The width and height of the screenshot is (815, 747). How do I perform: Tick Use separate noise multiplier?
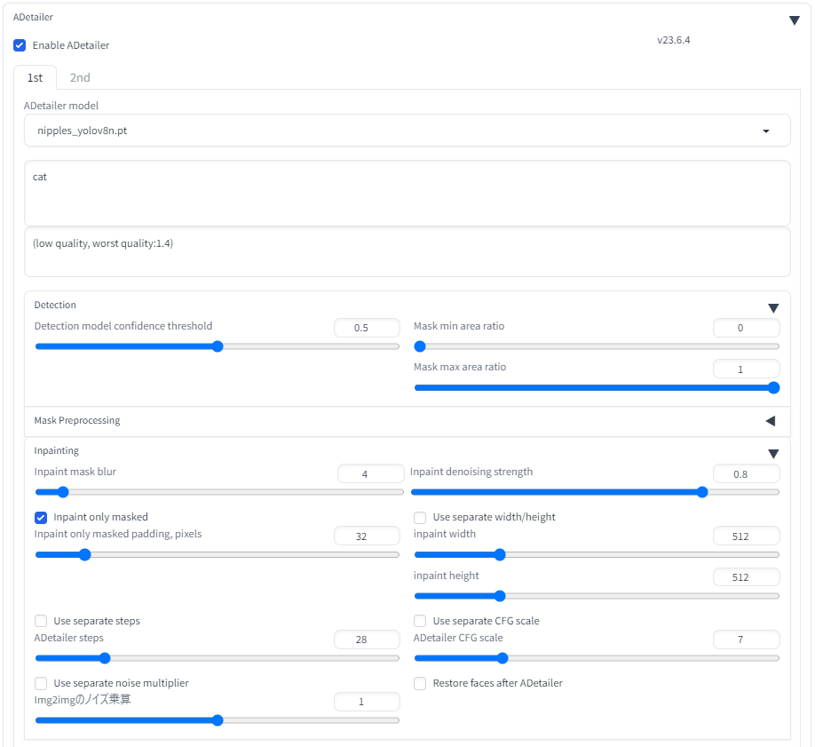point(41,683)
